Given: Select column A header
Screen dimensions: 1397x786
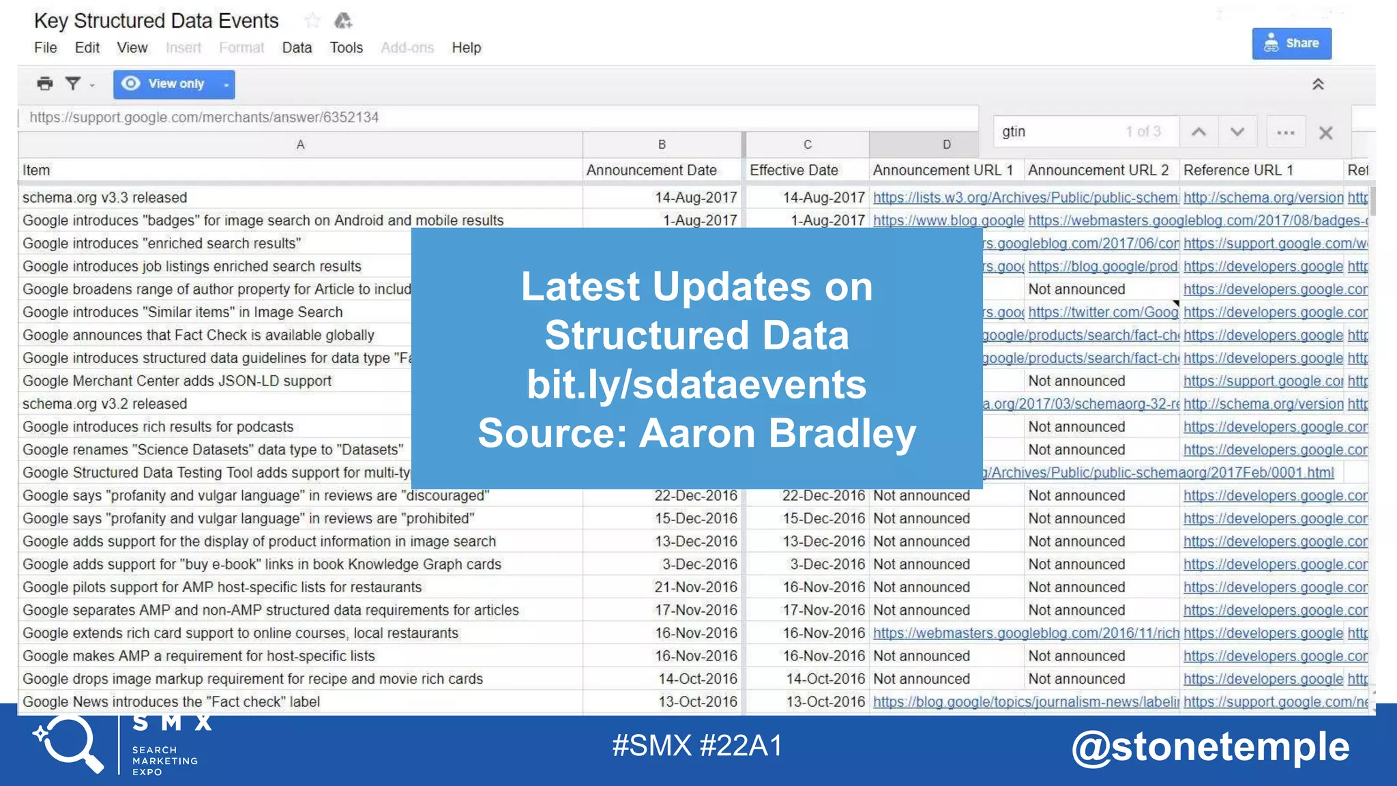Looking at the screenshot, I should pos(300,145).
